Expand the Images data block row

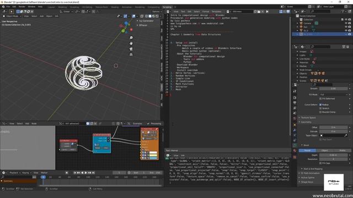(x=297, y=51)
